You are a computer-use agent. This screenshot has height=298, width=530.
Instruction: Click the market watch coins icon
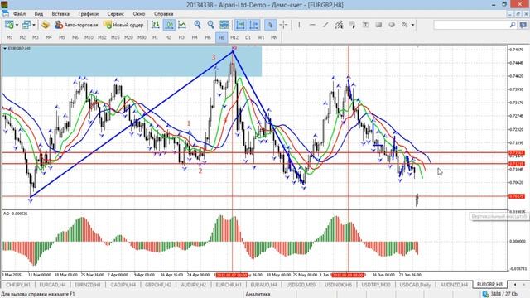pyautogui.click(x=46, y=25)
